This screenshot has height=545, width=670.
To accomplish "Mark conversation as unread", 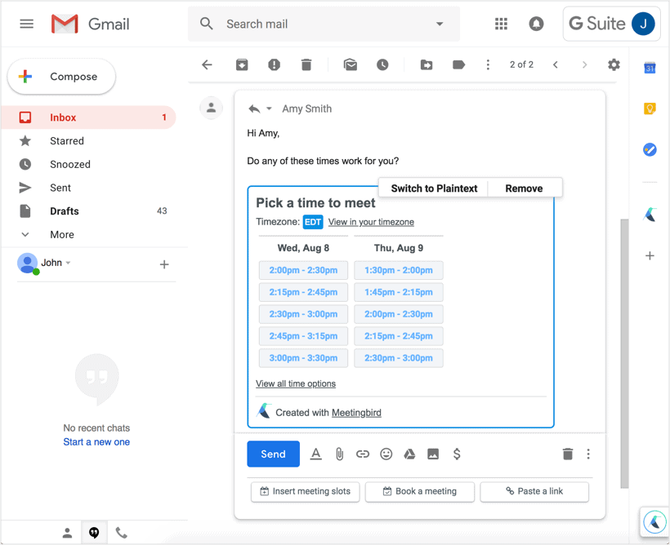I will coord(351,65).
